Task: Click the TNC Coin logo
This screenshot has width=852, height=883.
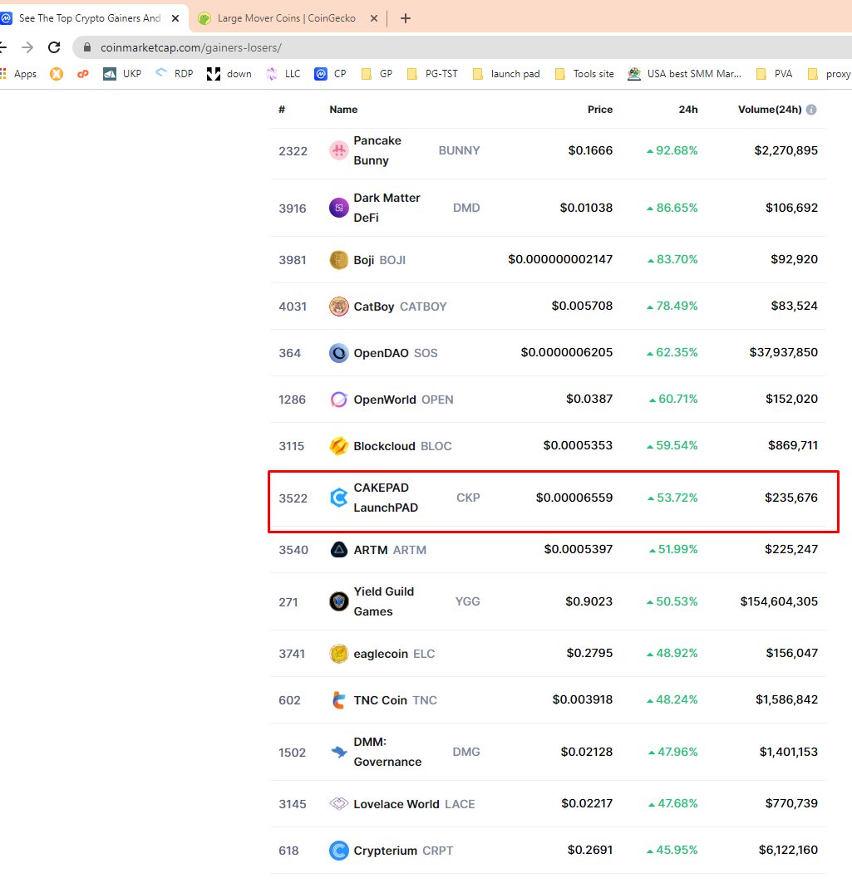Action: tap(338, 700)
